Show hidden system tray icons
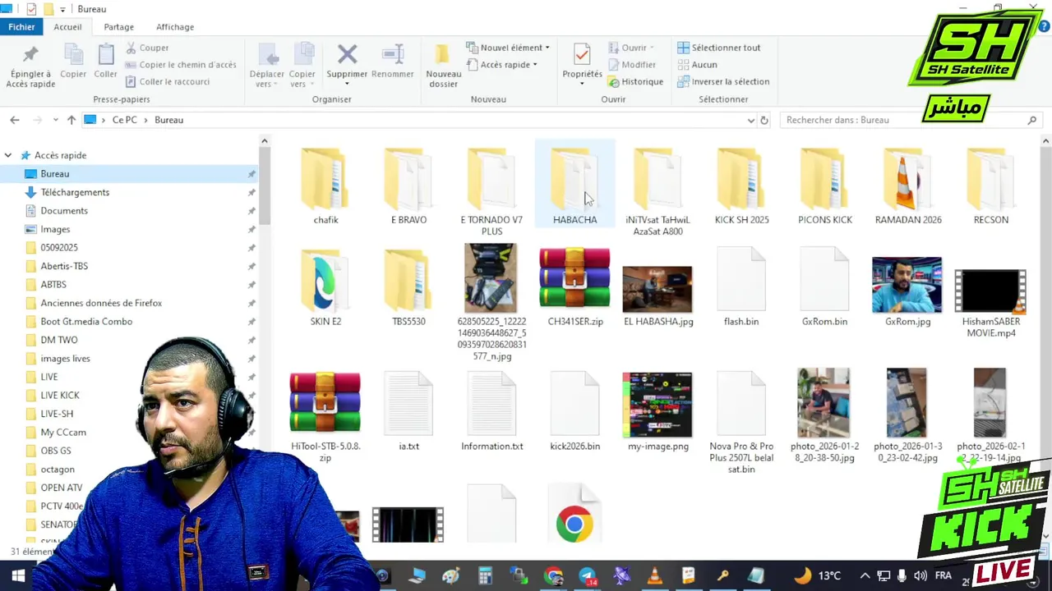Viewport: 1052px width, 591px height. click(865, 575)
